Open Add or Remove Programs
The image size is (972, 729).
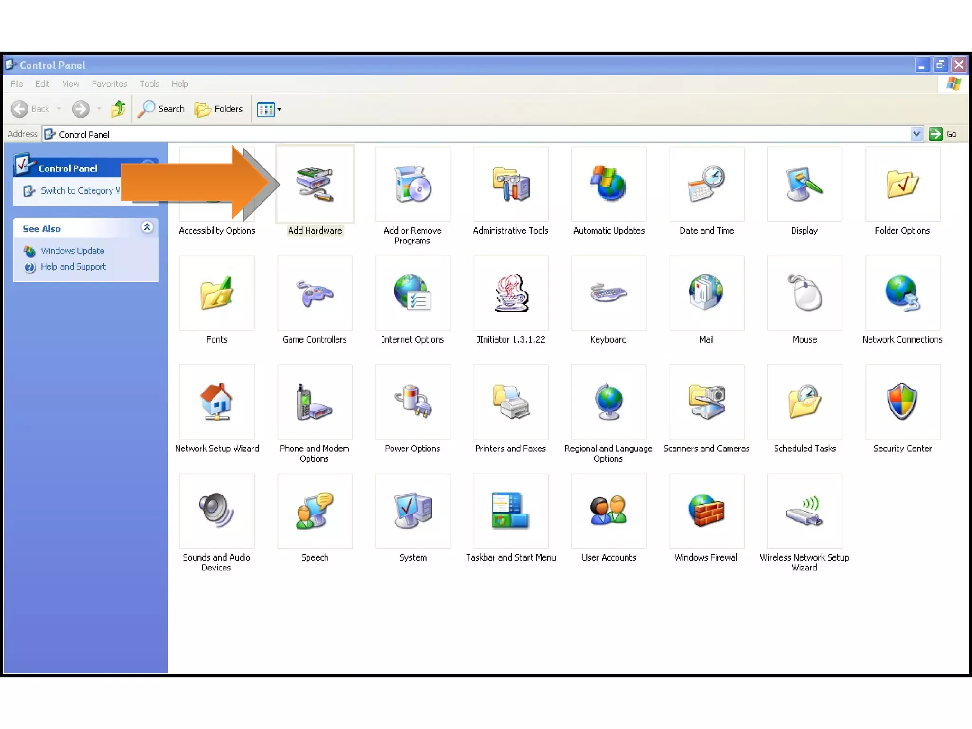pos(412,185)
